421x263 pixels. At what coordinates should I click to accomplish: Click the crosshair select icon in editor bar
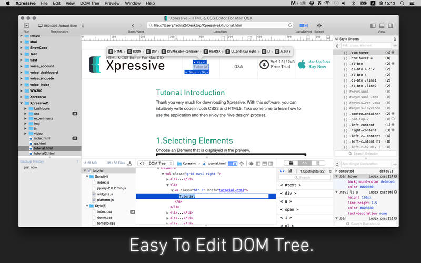tap(242, 164)
